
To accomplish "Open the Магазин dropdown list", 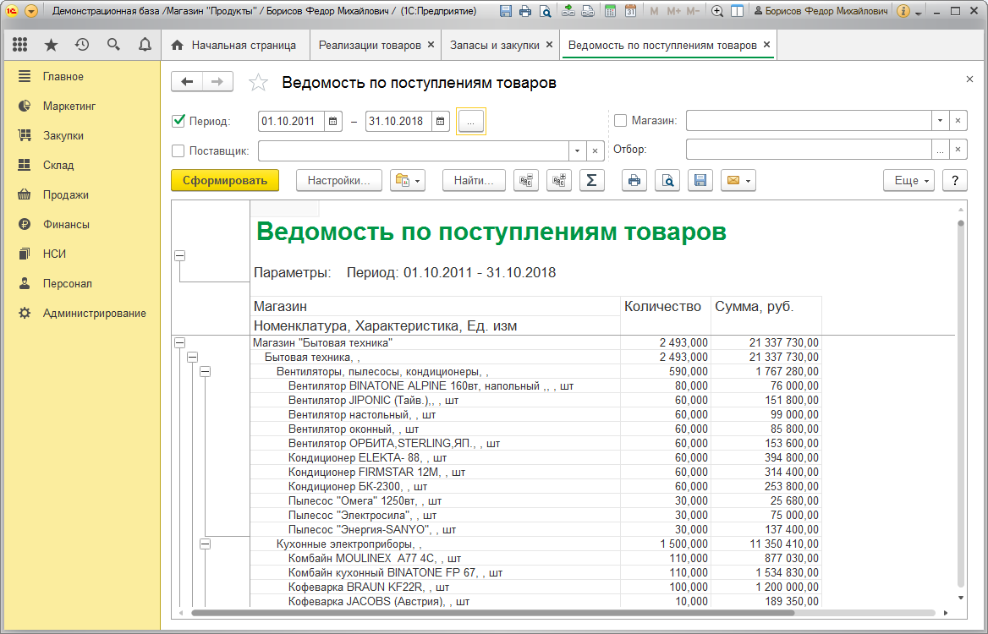I will tap(940, 120).
